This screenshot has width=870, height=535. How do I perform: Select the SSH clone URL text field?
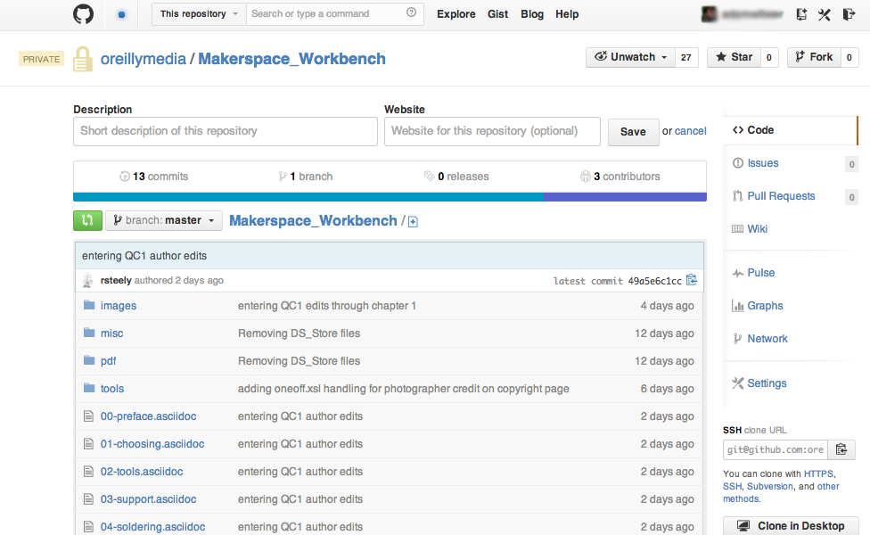point(776,449)
